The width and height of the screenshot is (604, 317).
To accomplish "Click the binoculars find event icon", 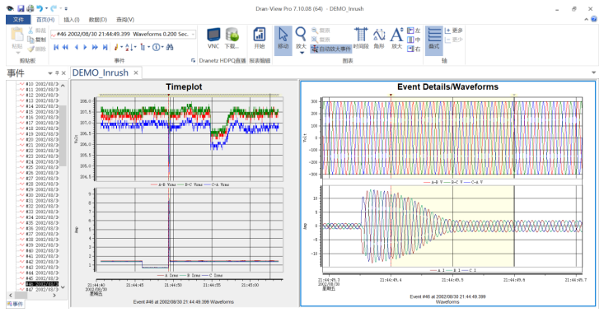I will pyautogui.click(x=170, y=47).
